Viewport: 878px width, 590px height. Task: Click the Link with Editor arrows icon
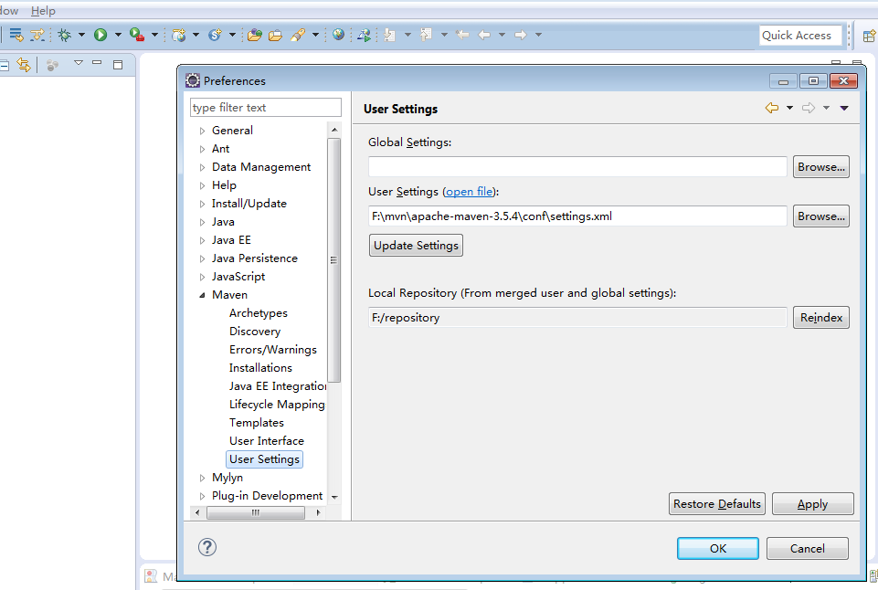coord(24,65)
